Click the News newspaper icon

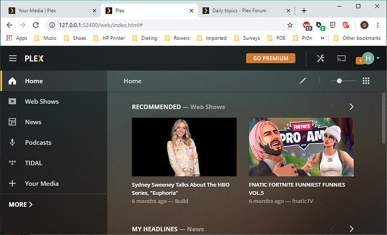tap(12, 122)
